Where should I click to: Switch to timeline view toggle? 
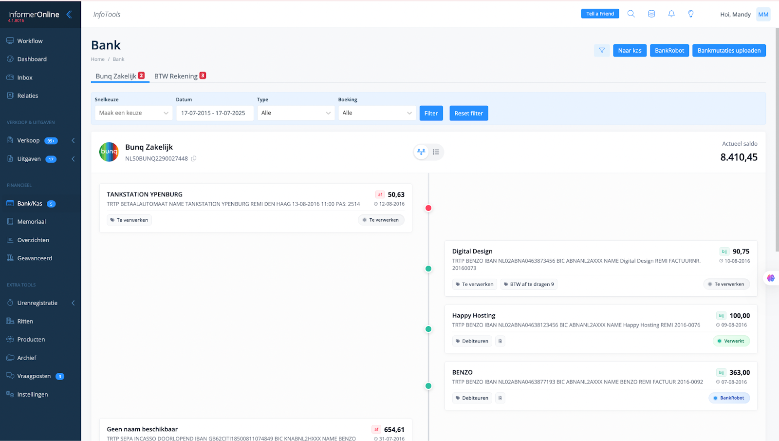(421, 152)
